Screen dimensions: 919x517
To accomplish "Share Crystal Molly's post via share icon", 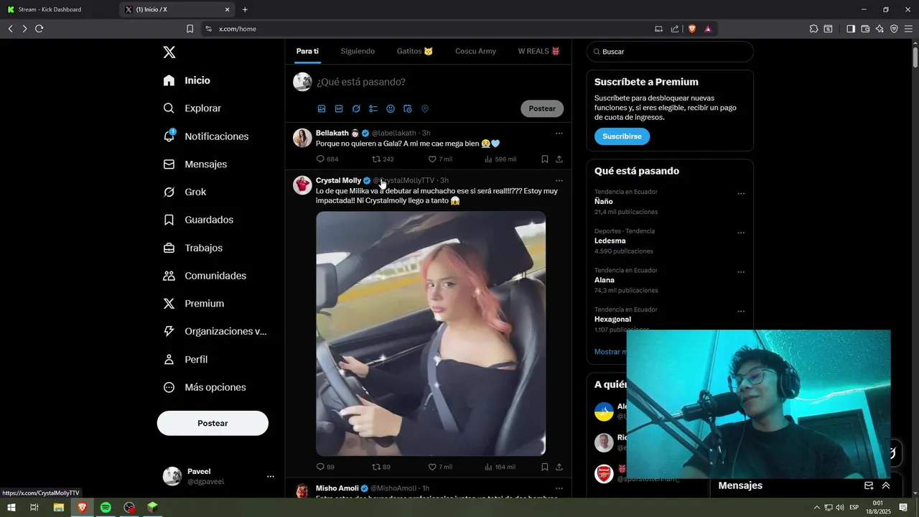I will click(x=559, y=467).
